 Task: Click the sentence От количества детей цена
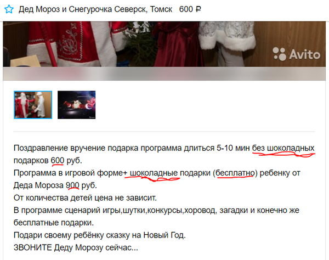coord(85,197)
